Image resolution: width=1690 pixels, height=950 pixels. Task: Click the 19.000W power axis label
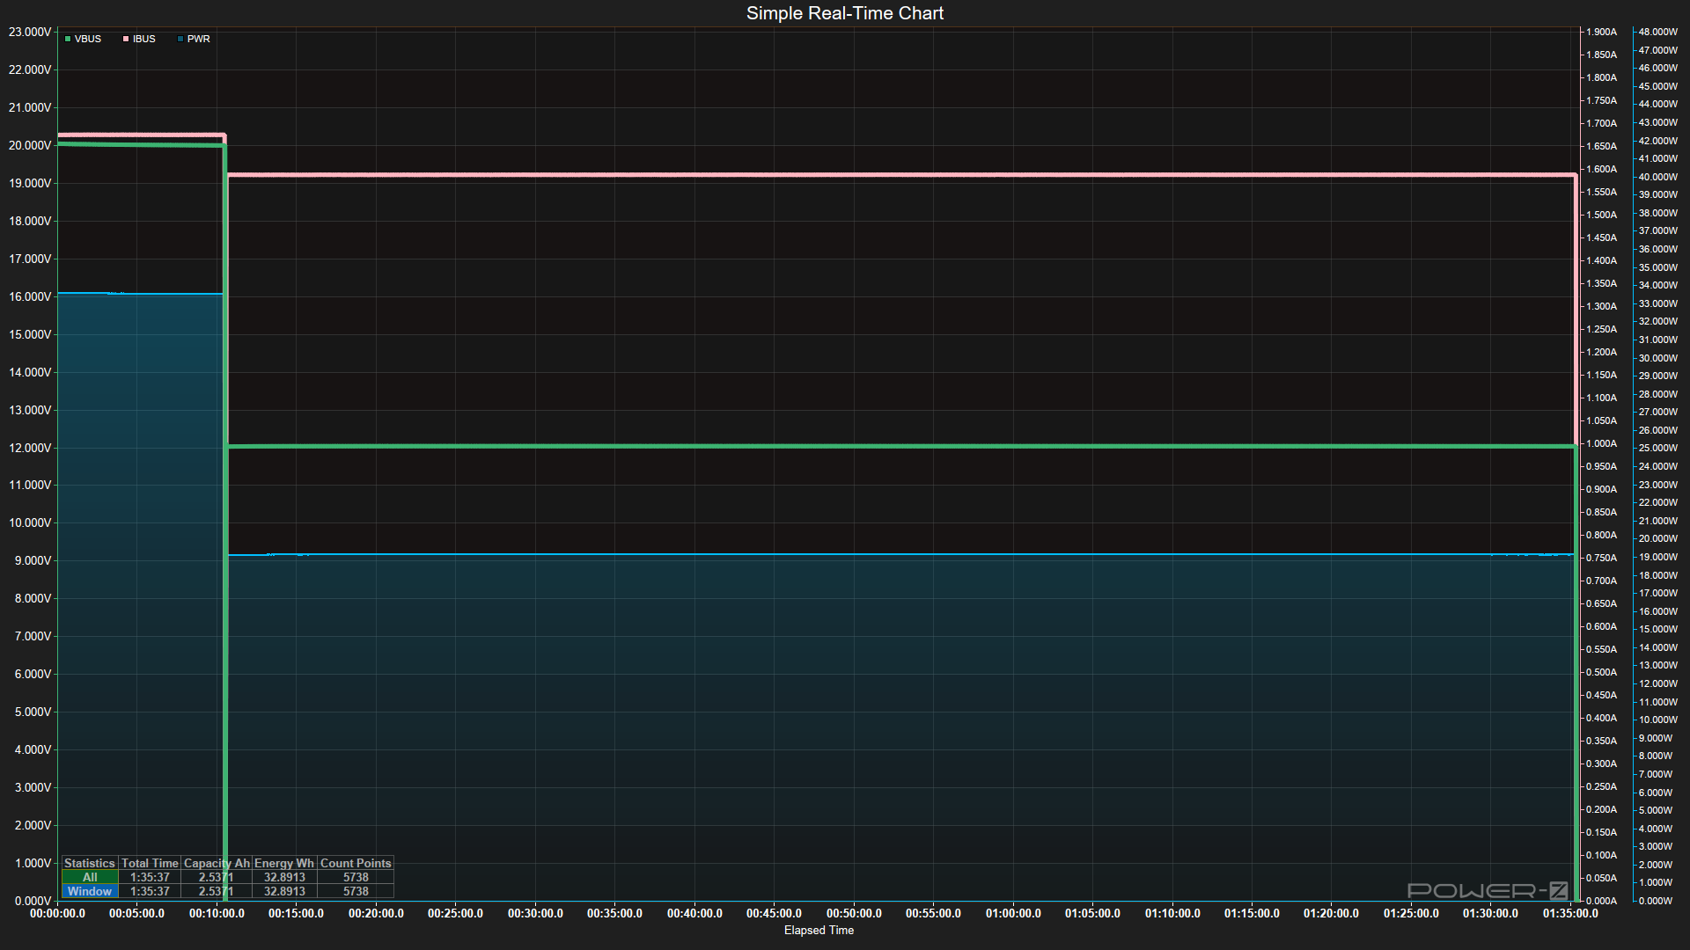coord(1658,557)
